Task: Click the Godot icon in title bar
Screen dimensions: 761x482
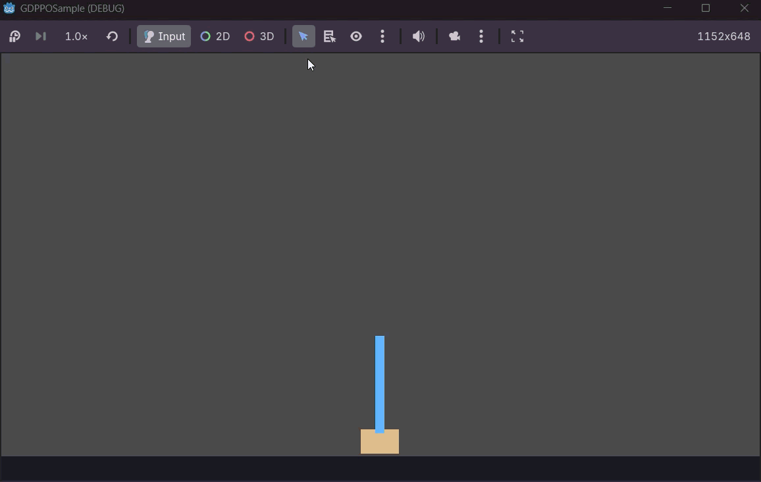Action: tap(9, 9)
